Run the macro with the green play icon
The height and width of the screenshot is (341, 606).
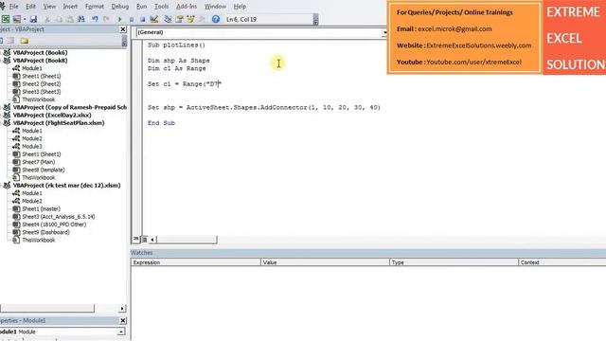[119, 19]
